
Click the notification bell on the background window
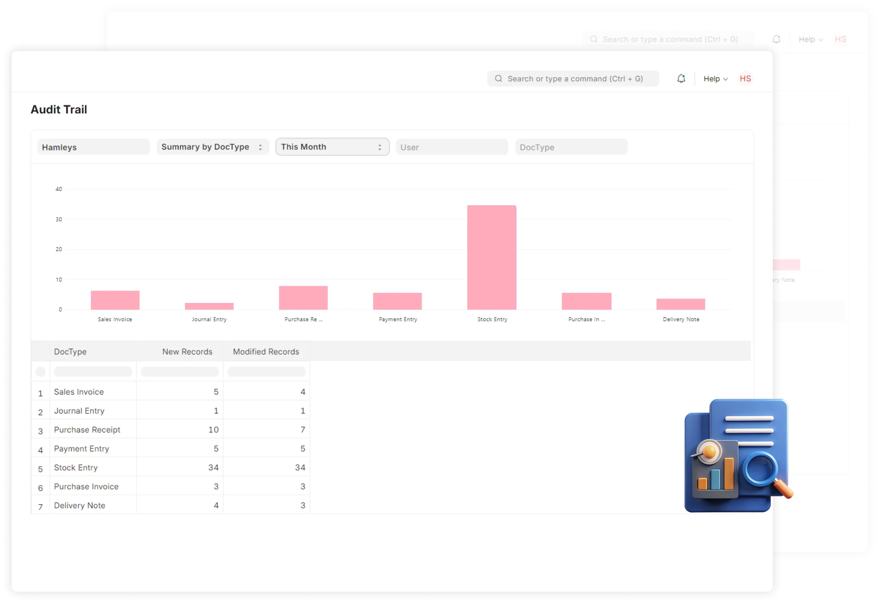tap(776, 39)
